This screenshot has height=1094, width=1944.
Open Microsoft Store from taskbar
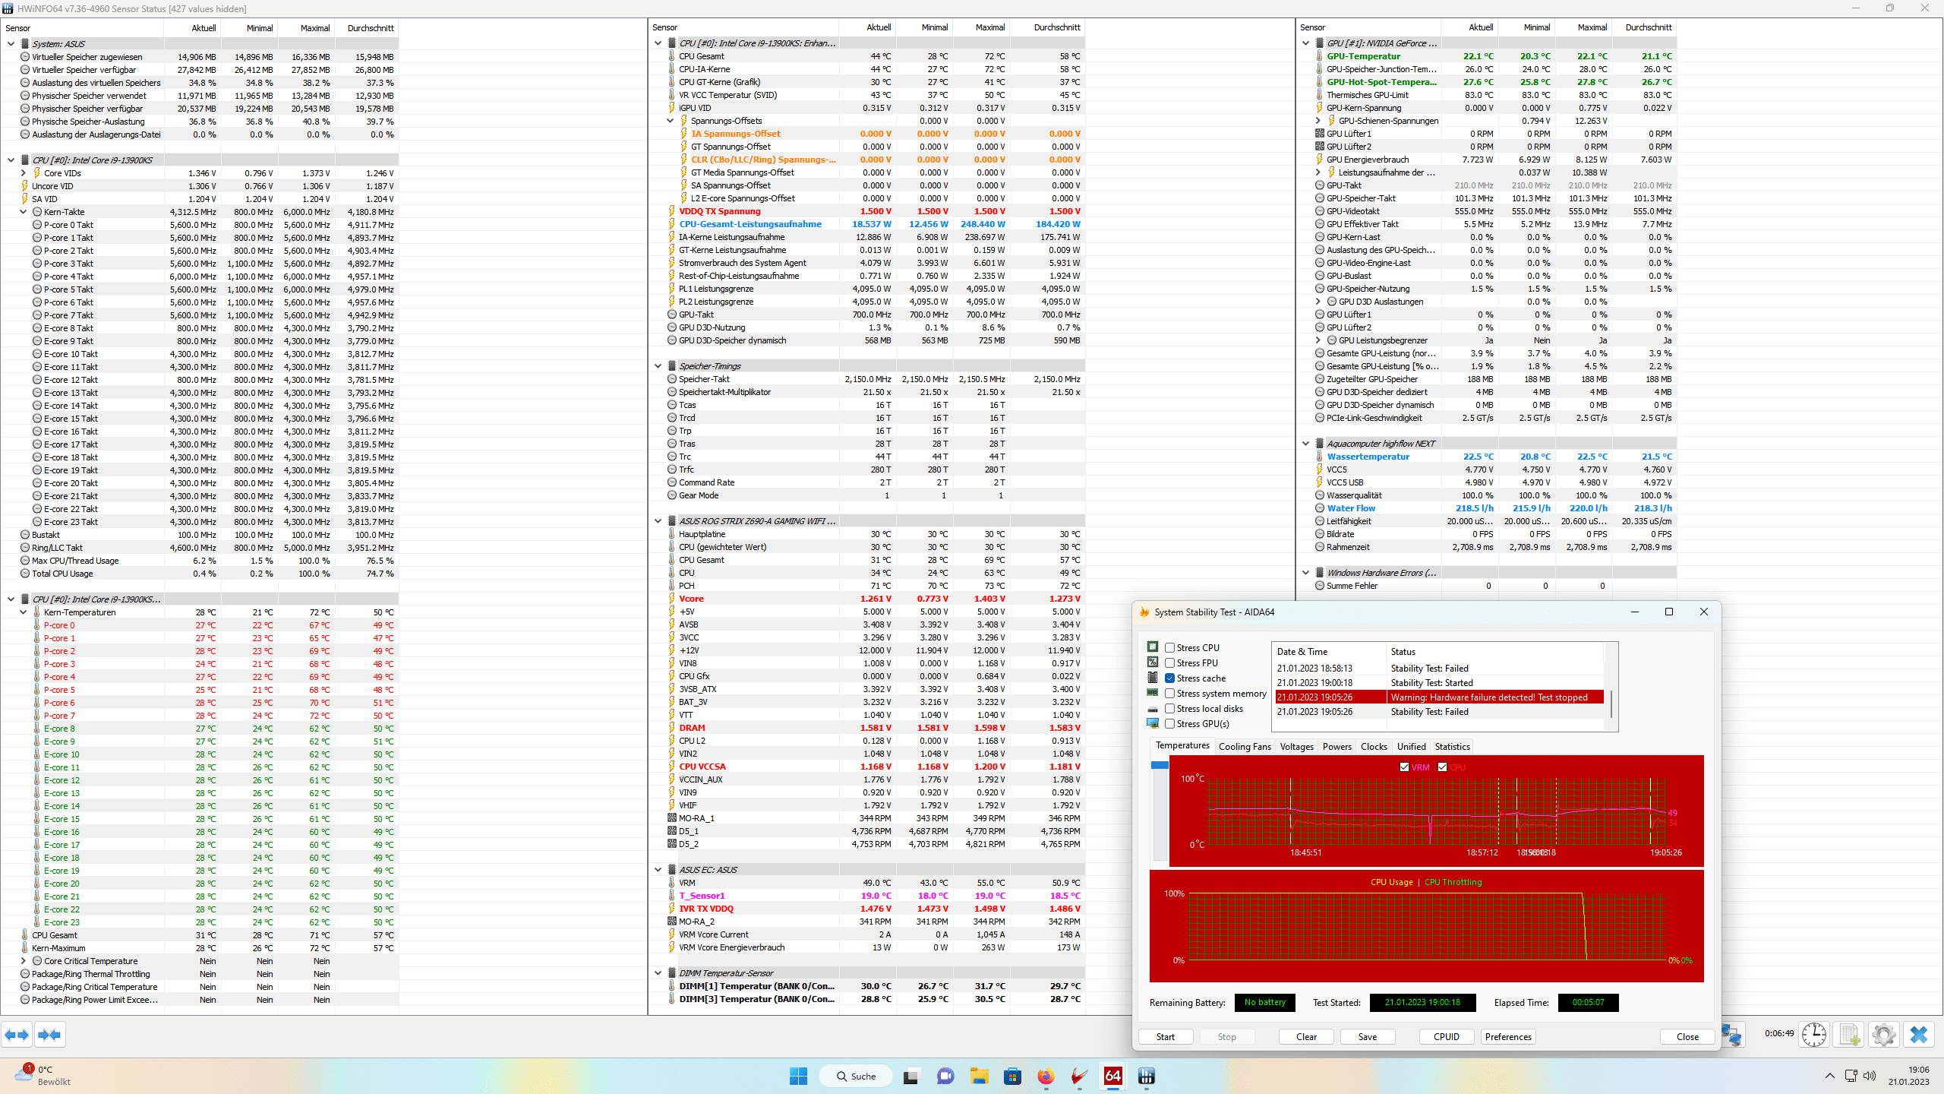tap(1012, 1076)
